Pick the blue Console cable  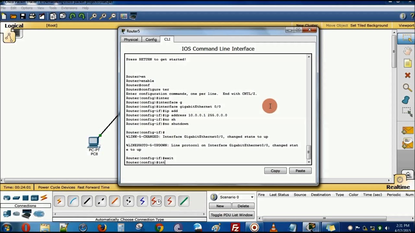pyautogui.click(x=73, y=201)
